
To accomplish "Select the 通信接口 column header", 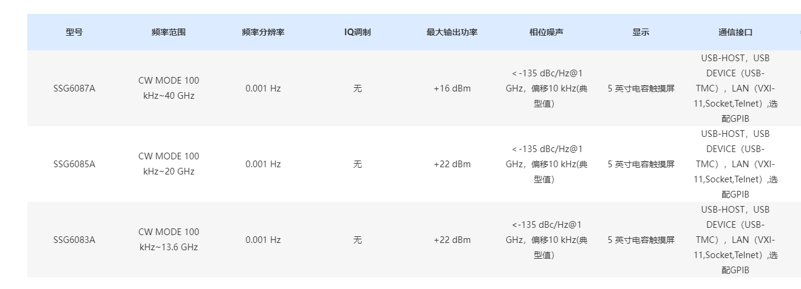I will click(x=735, y=32).
